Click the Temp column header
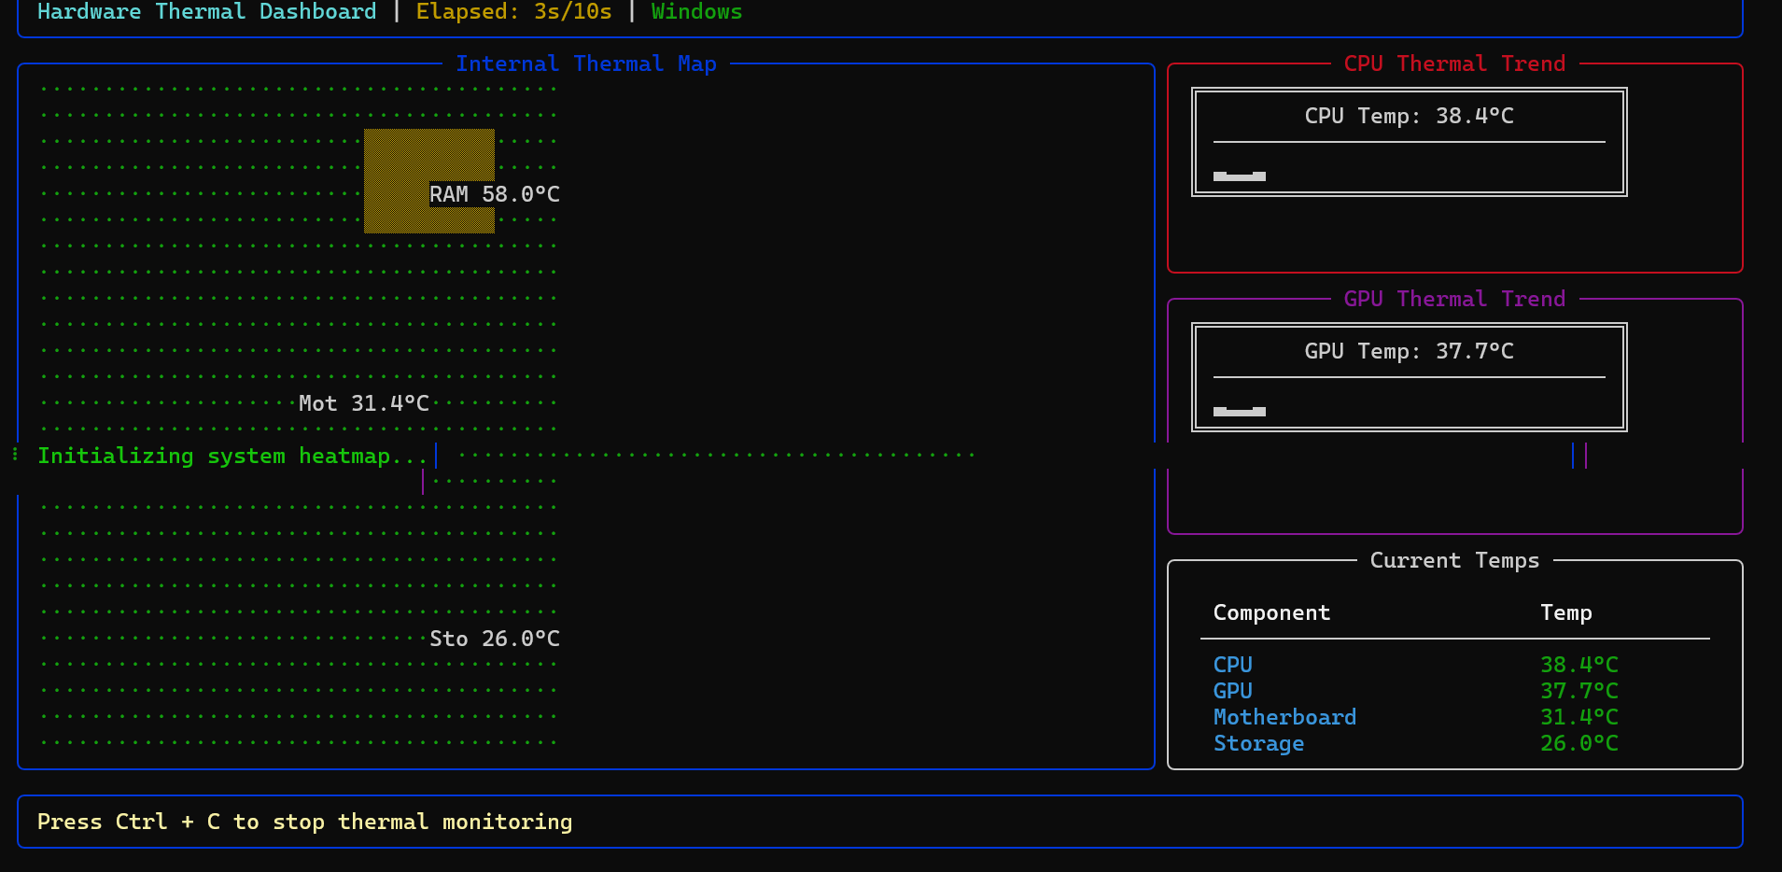1782x872 pixels. 1565,612
